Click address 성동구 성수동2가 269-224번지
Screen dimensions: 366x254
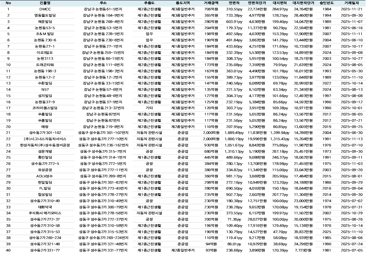click(103, 238)
